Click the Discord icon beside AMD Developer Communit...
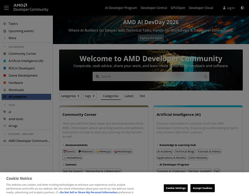The width and height of the screenshot is (249, 195). tap(5, 141)
